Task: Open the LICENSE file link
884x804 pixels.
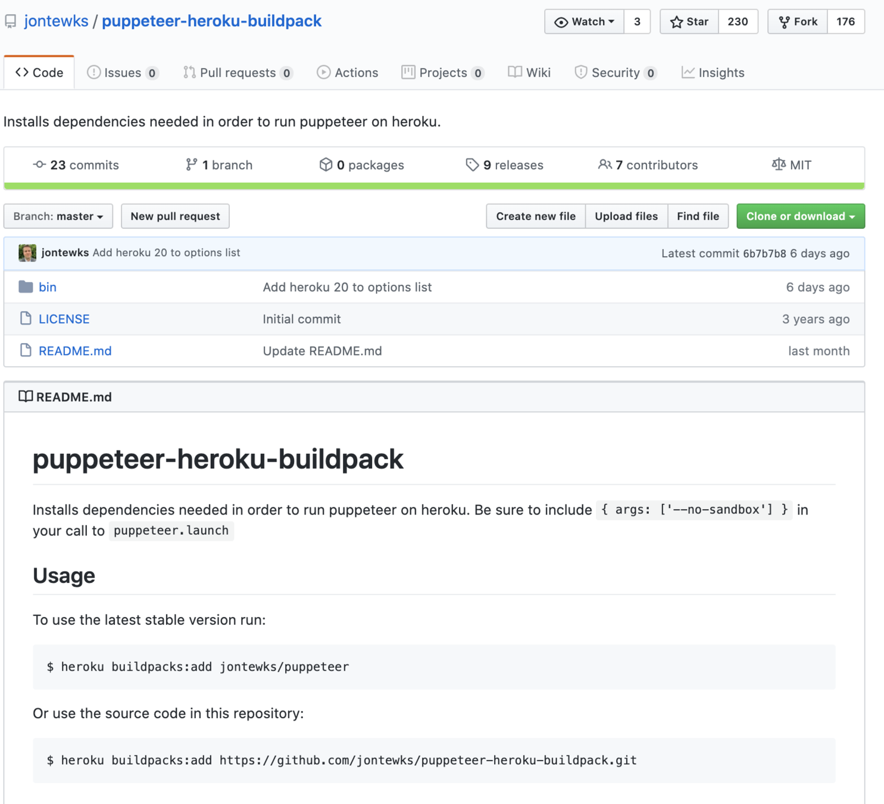Action: [x=64, y=319]
